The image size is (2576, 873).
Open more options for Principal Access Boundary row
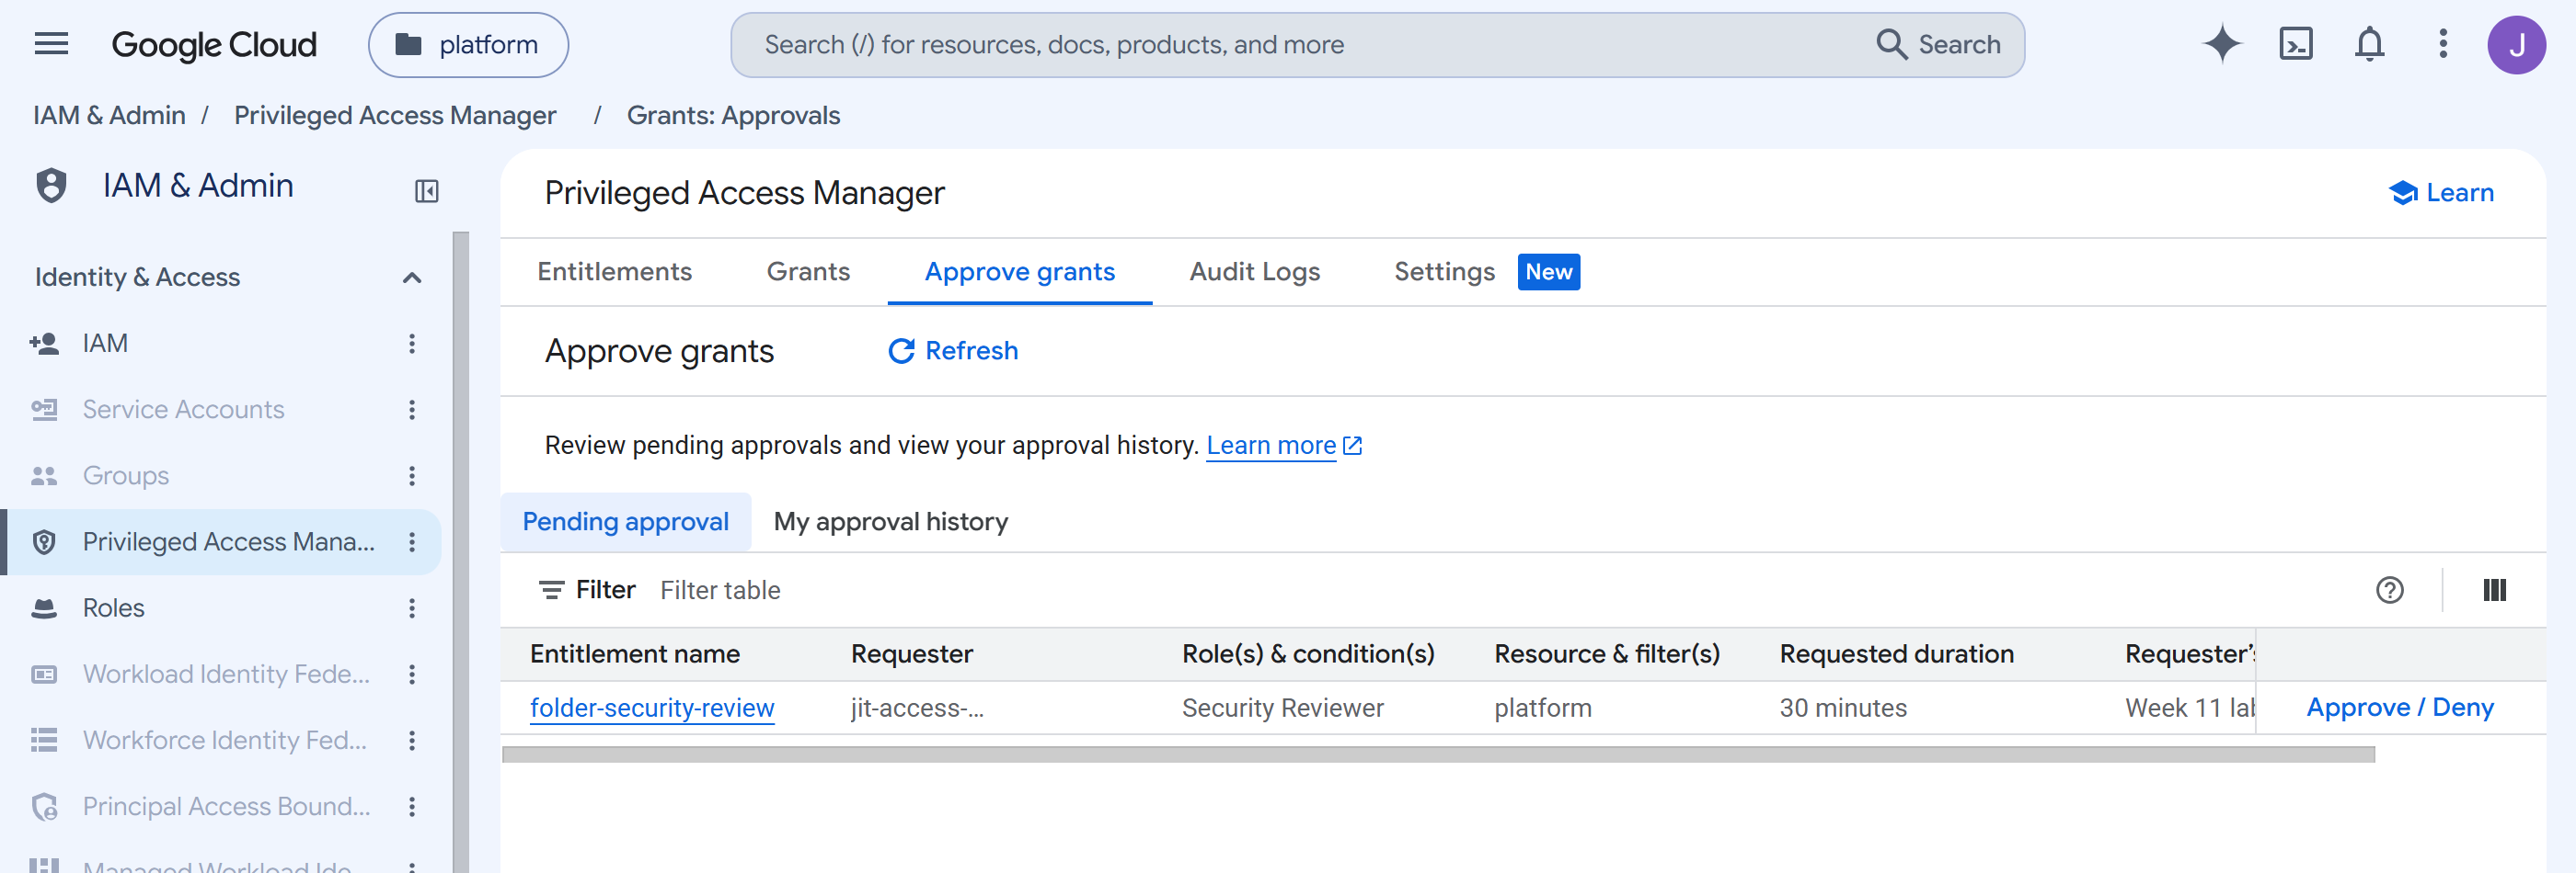(411, 806)
